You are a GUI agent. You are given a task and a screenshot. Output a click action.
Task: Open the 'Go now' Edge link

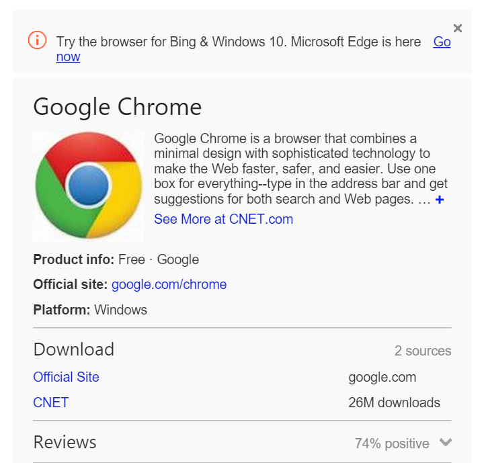click(x=442, y=42)
